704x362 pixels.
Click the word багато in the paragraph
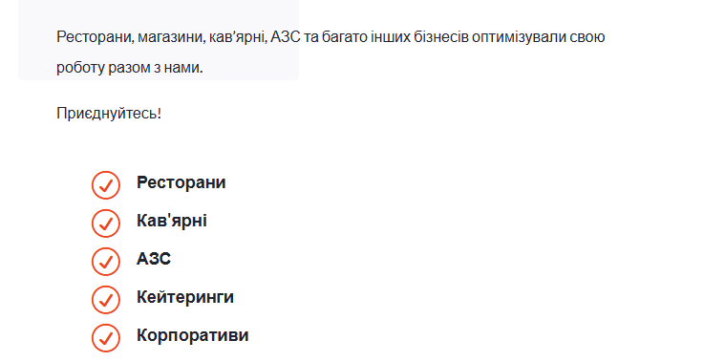(x=345, y=37)
